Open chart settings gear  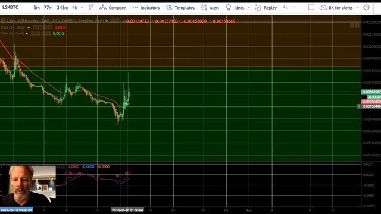coord(367,7)
